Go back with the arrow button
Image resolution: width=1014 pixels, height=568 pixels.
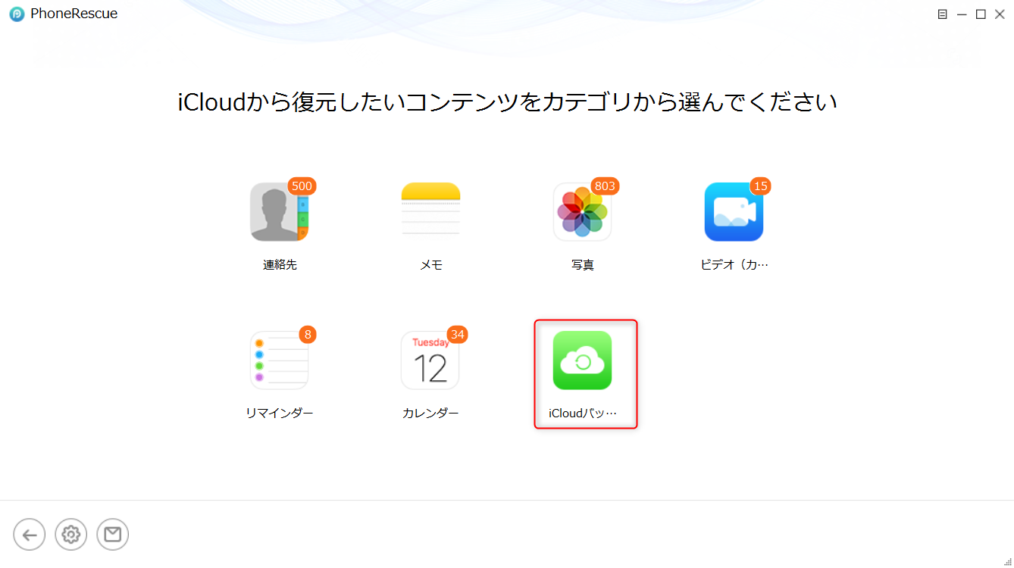click(x=30, y=535)
